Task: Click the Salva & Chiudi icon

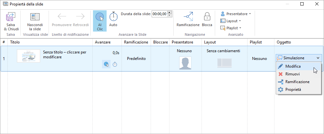Action: pyautogui.click(x=11, y=17)
